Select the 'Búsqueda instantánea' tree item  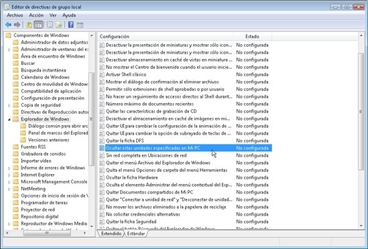coord(44,70)
